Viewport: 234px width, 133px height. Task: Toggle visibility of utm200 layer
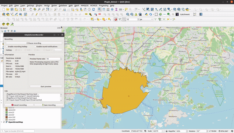4,120
